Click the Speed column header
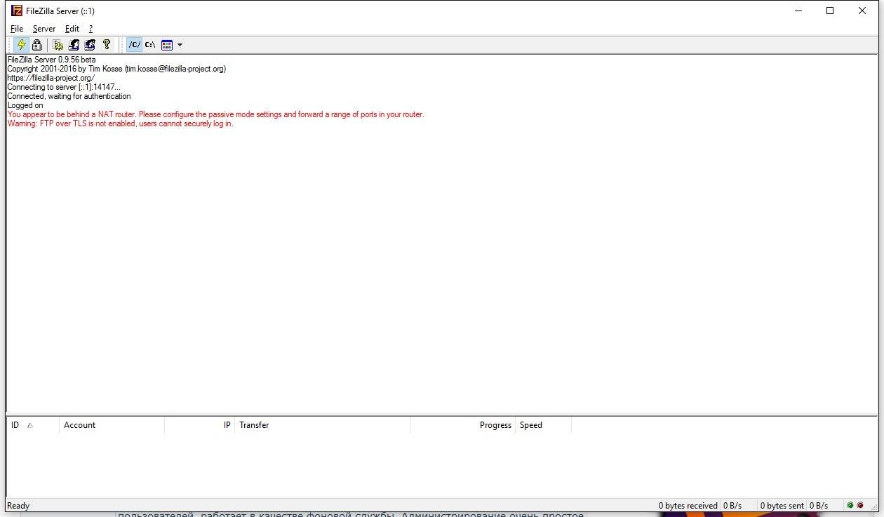 click(543, 425)
